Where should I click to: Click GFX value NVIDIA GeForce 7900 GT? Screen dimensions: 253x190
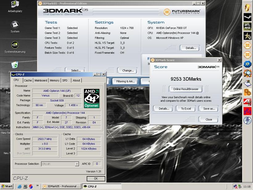(x=171, y=28)
